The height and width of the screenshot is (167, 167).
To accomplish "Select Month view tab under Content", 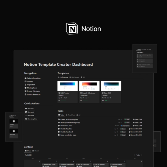I will (x=36, y=151).
